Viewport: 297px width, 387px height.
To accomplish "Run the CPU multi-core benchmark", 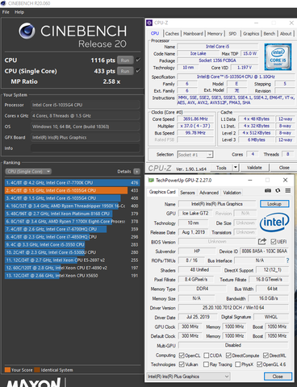I will pyautogui.click(x=125, y=60).
